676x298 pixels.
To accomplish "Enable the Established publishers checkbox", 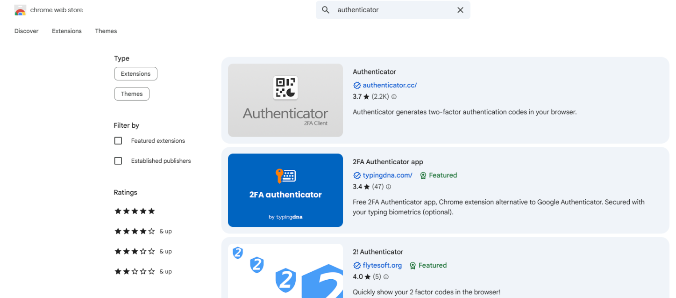I will click(118, 161).
